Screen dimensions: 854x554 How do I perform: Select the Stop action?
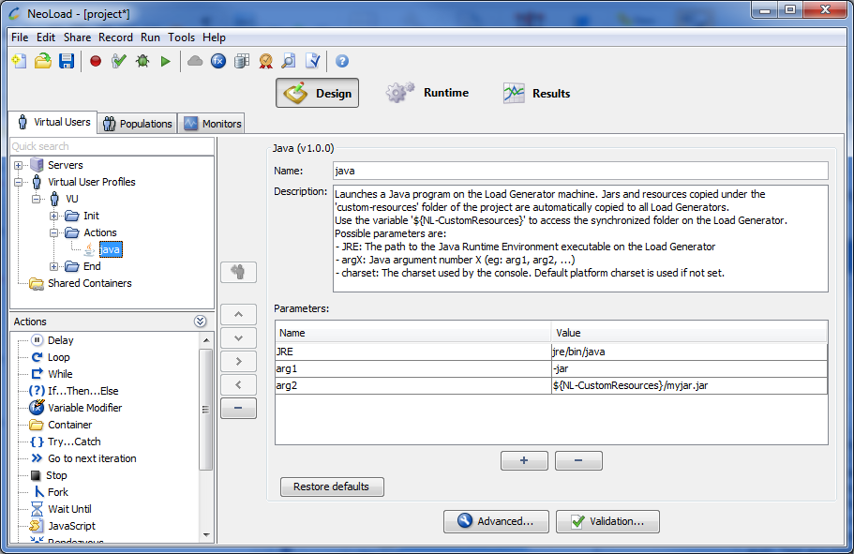click(x=49, y=475)
